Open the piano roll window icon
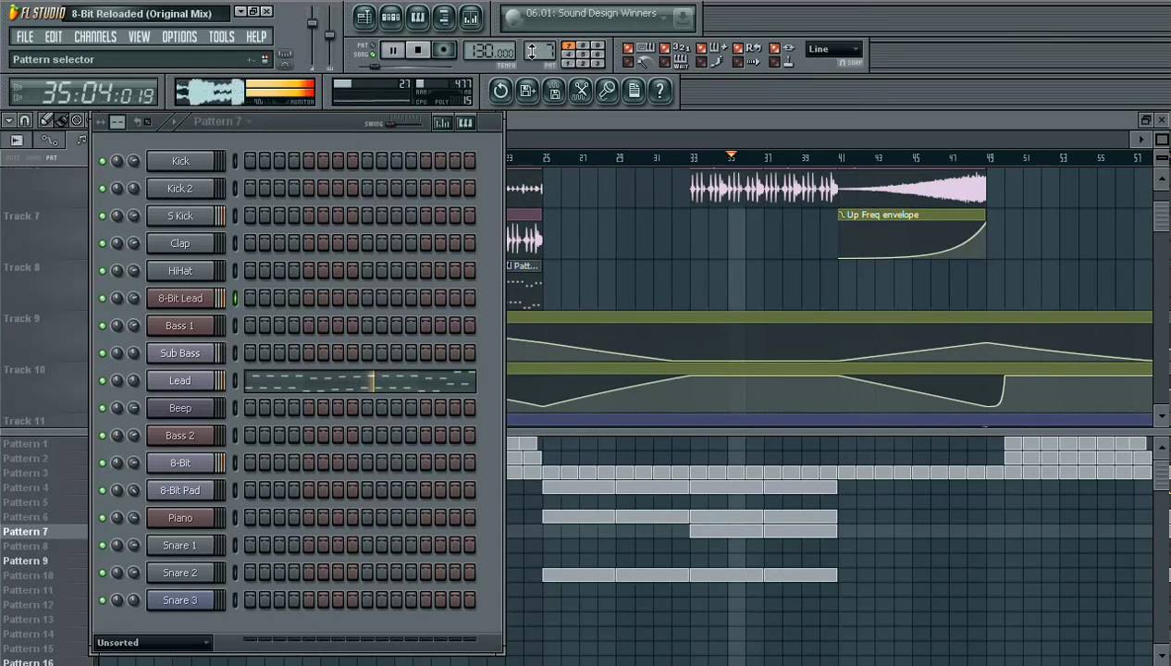Screen dimensions: 1171x666 point(417,17)
